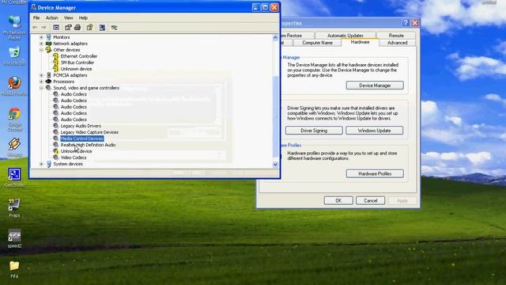506x285 pixels.
Task: Collapse the Other devices node
Action: pyautogui.click(x=41, y=50)
